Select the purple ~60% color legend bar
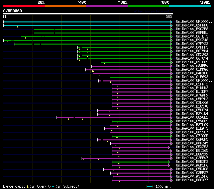The image size is (214, 189). (107, 6)
